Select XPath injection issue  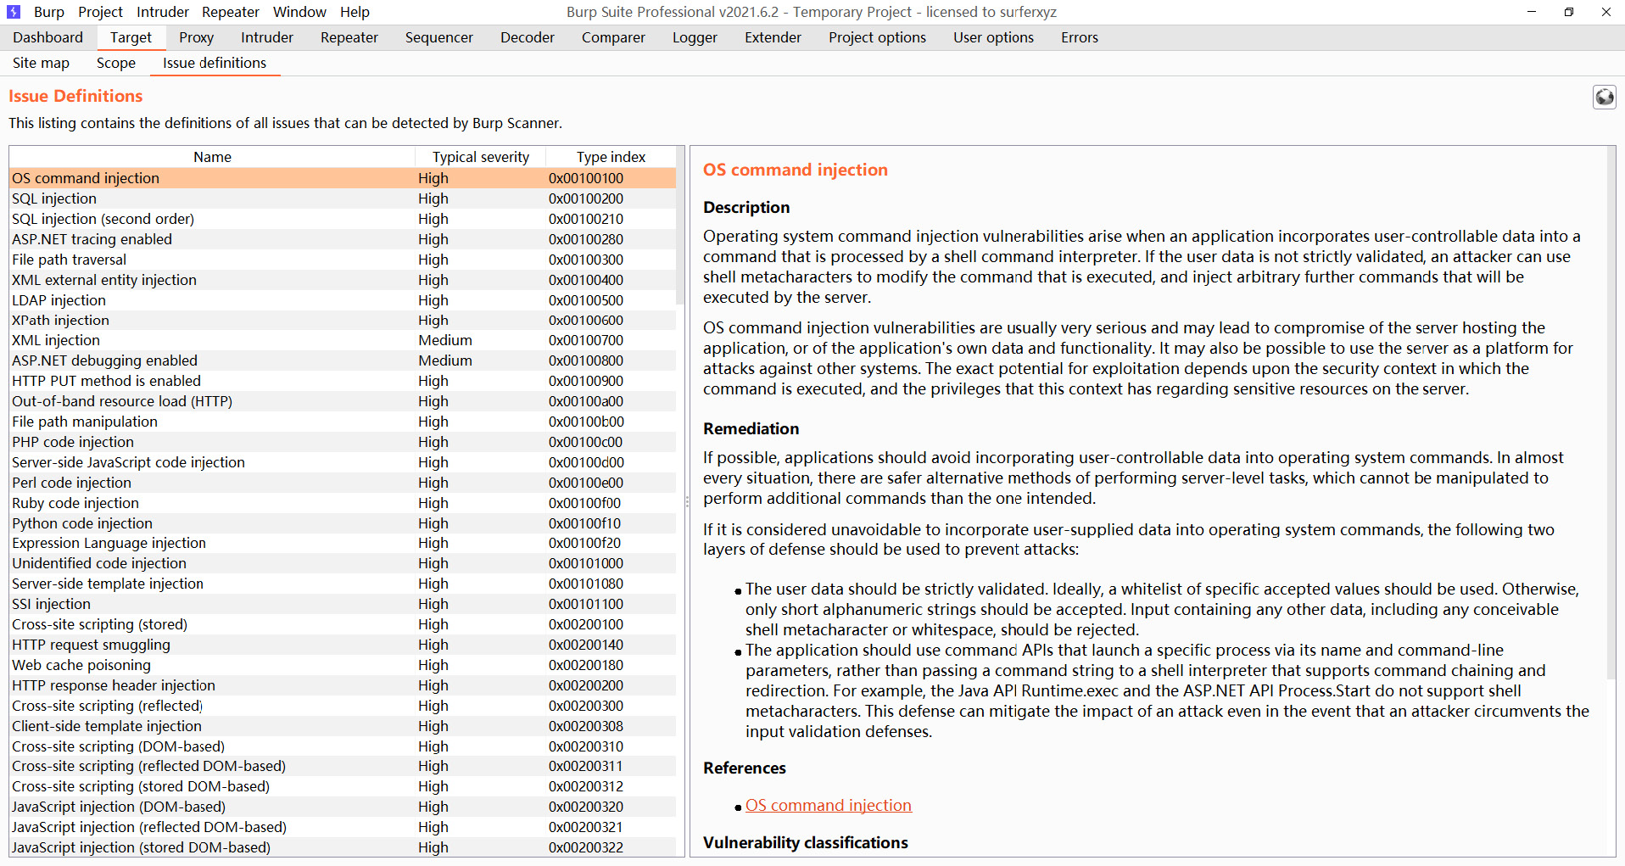pos(343,320)
